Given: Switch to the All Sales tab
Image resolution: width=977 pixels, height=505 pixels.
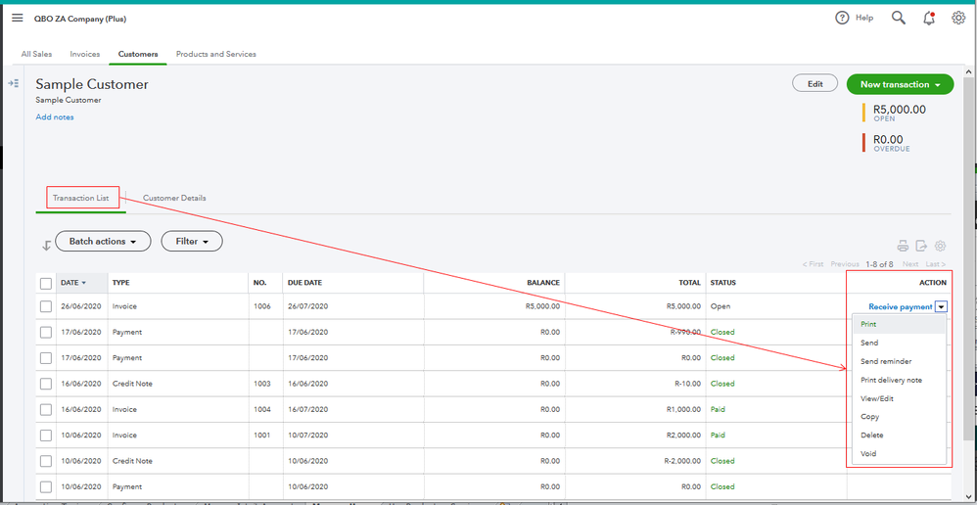Looking at the screenshot, I should (37, 54).
